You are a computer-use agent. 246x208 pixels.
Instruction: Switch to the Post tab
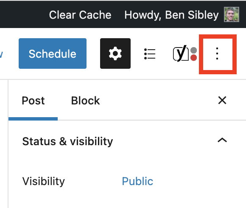pyautogui.click(x=33, y=101)
